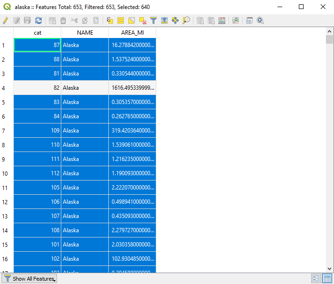Select all features
This screenshot has height=284, width=334.
121,20
